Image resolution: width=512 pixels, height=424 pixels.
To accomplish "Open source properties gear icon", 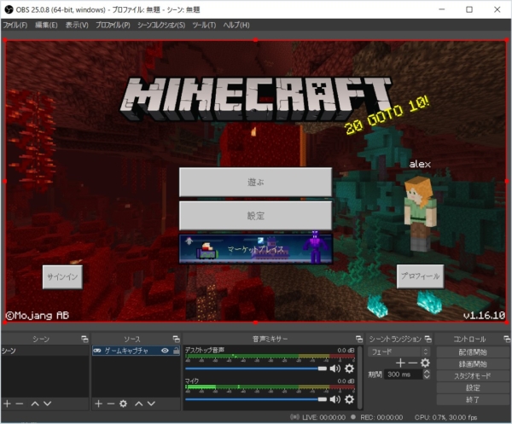I will pos(123,404).
